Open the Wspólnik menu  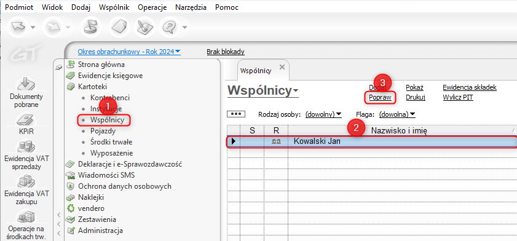coord(114,7)
